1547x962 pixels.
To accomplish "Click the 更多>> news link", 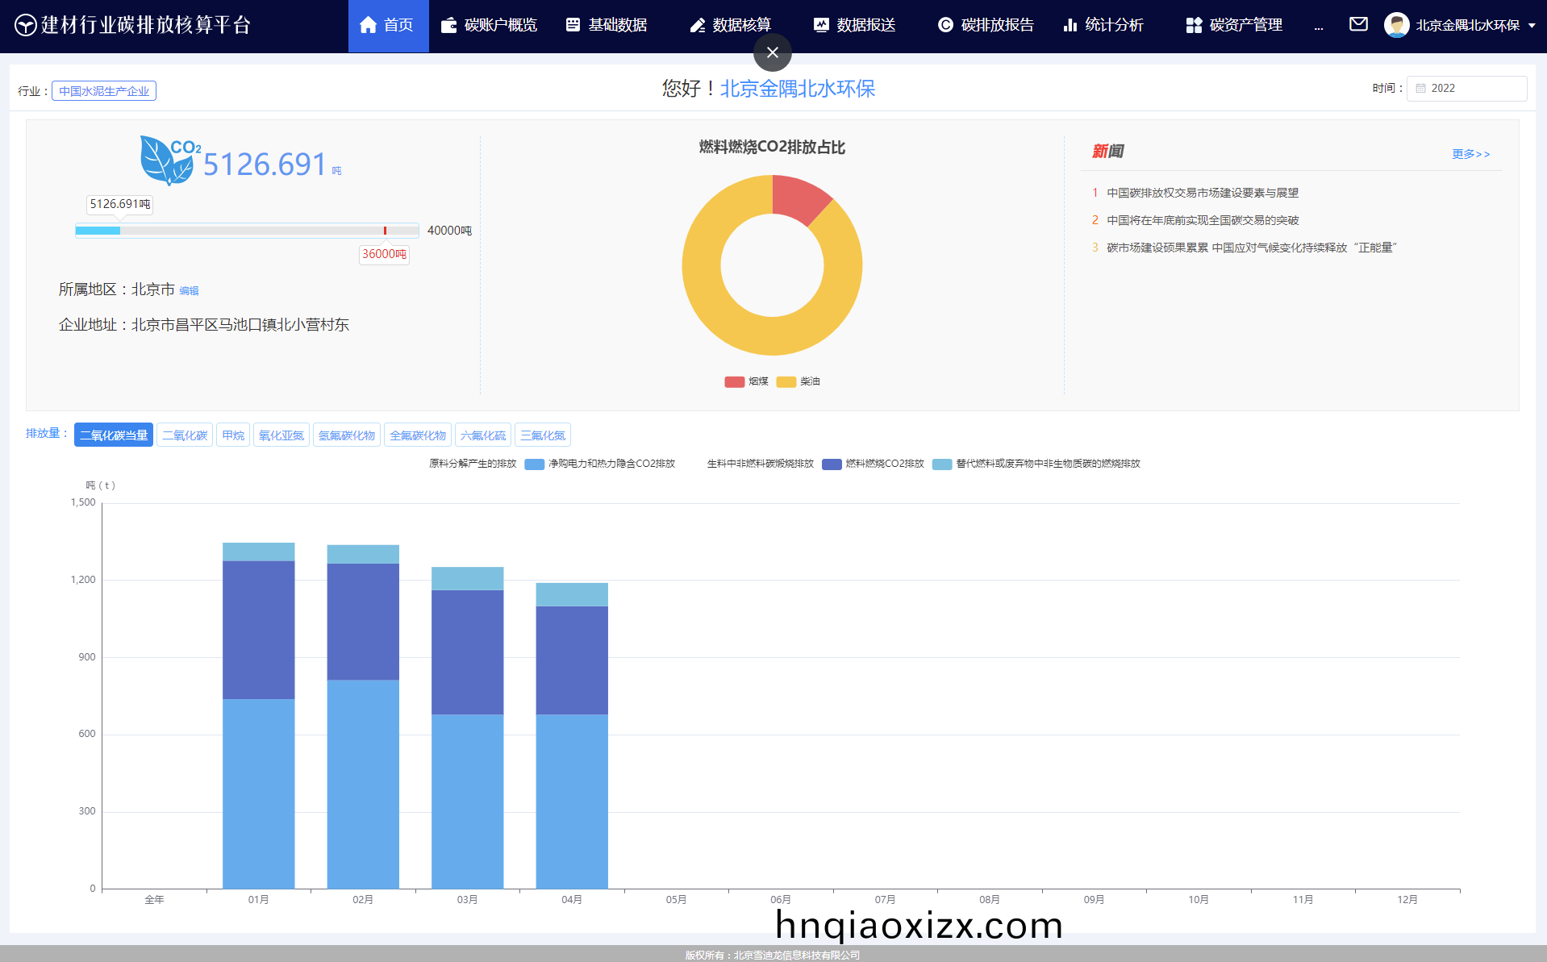I will [x=1470, y=154].
